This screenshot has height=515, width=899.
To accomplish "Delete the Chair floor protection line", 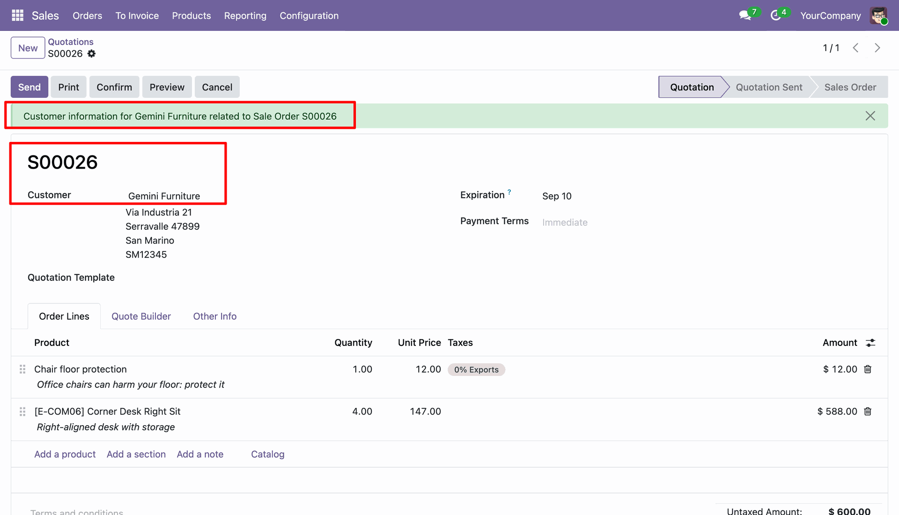I will pyautogui.click(x=868, y=369).
